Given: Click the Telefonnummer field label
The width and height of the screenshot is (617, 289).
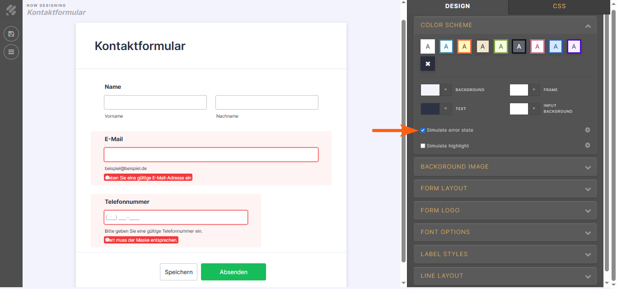Looking at the screenshot, I should pos(127,202).
